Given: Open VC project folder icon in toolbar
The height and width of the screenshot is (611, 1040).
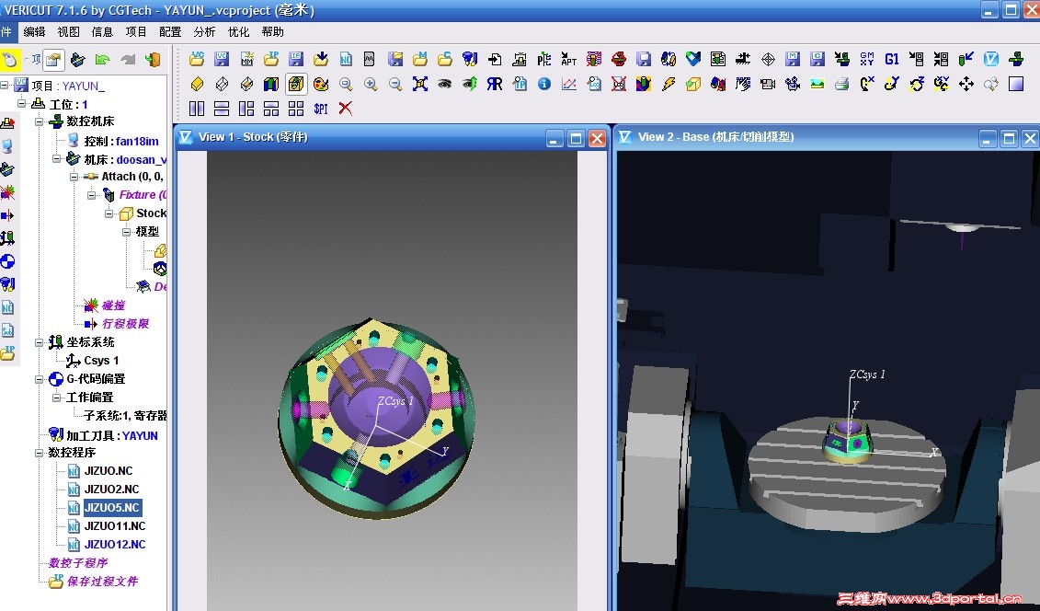Looking at the screenshot, I should [x=197, y=59].
